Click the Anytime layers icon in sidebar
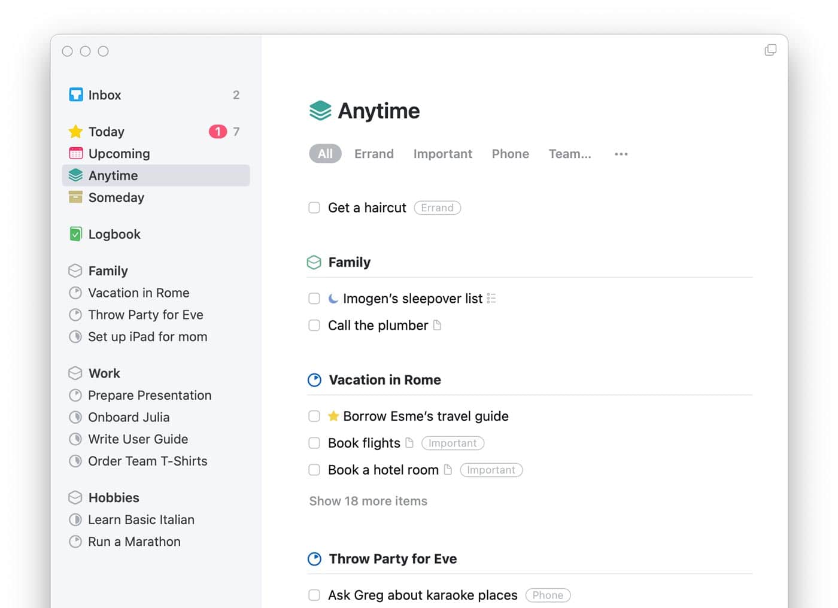The image size is (838, 608). pyautogui.click(x=75, y=175)
